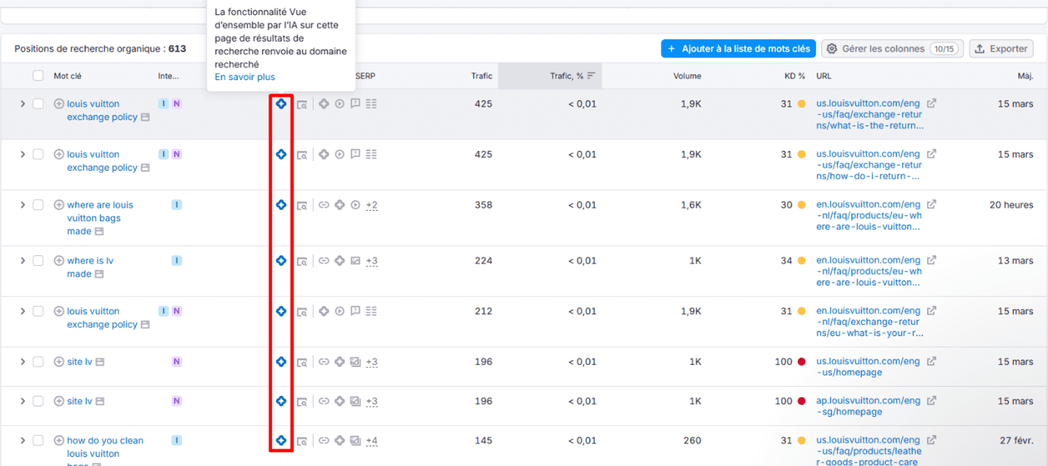Click the link icon in "where are louis vuitton bags made" row
Viewport: 1048px width, 466px height.
pyautogui.click(x=324, y=205)
